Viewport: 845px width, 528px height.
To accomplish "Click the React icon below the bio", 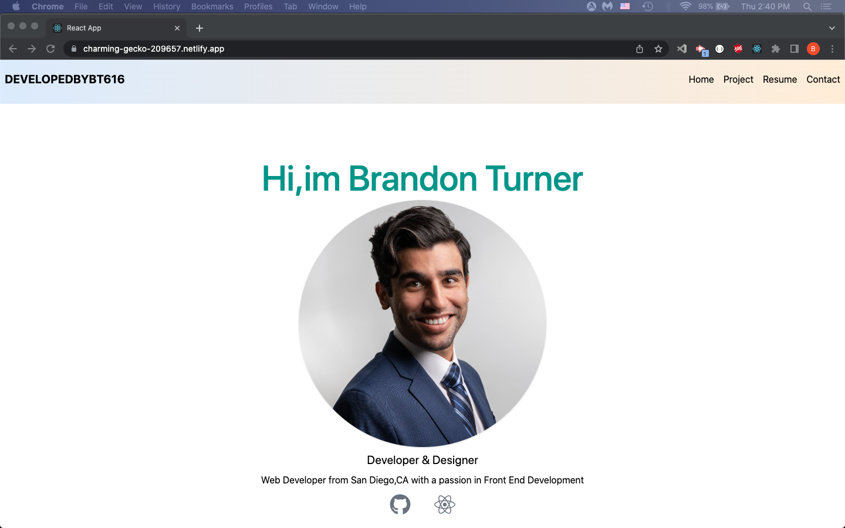I will (x=444, y=504).
